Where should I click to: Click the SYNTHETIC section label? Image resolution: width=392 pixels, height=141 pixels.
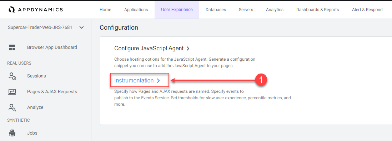pyautogui.click(x=19, y=120)
